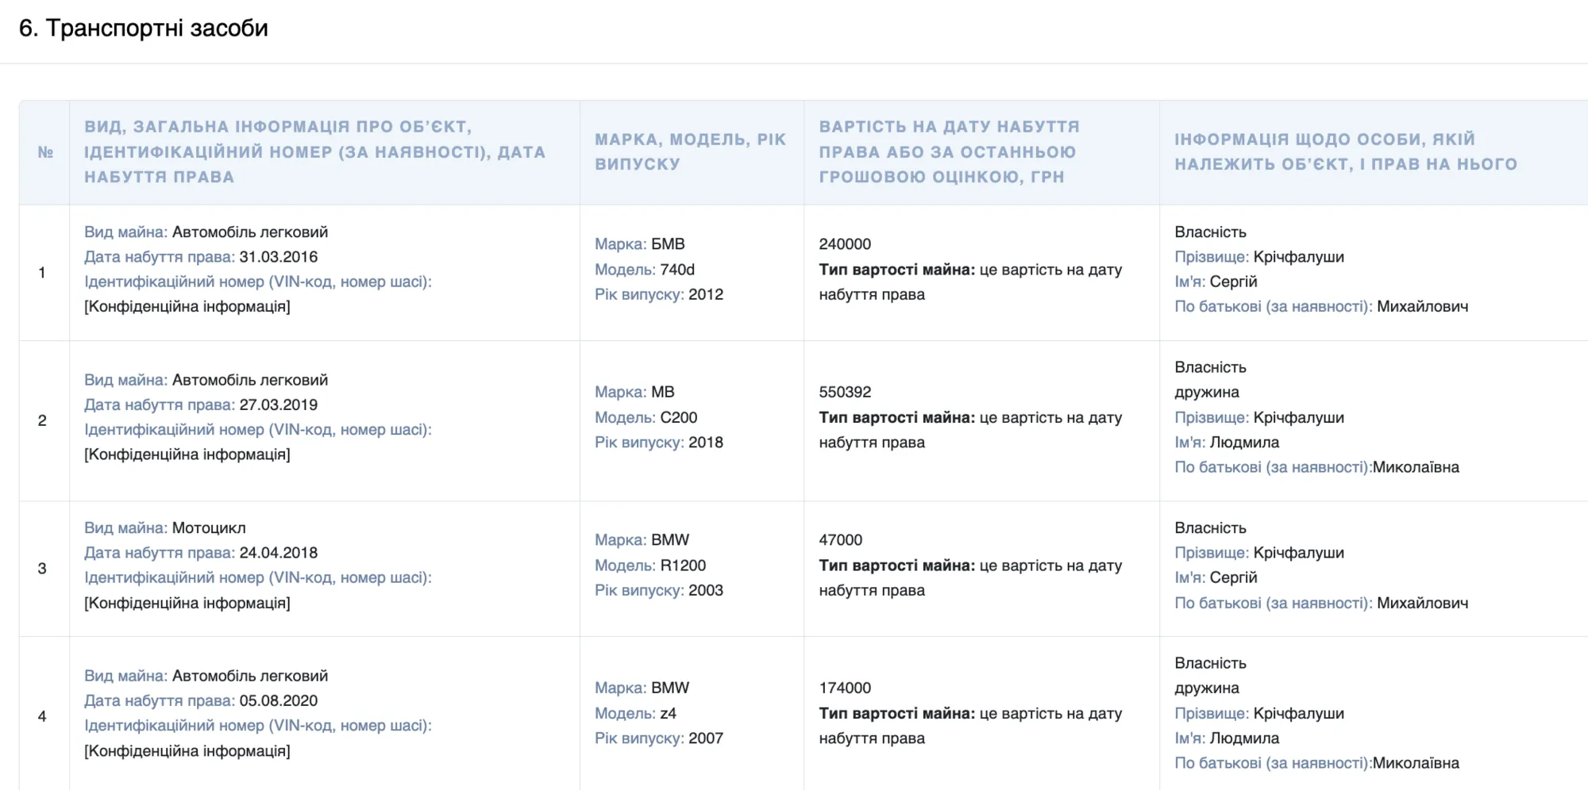Select the owner information column header

1346,151
